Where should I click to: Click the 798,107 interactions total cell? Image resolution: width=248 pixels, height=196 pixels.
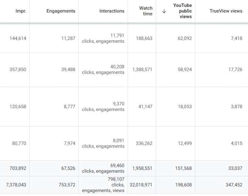[103, 185]
